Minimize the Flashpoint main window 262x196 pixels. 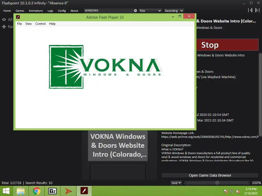click(x=244, y=3)
